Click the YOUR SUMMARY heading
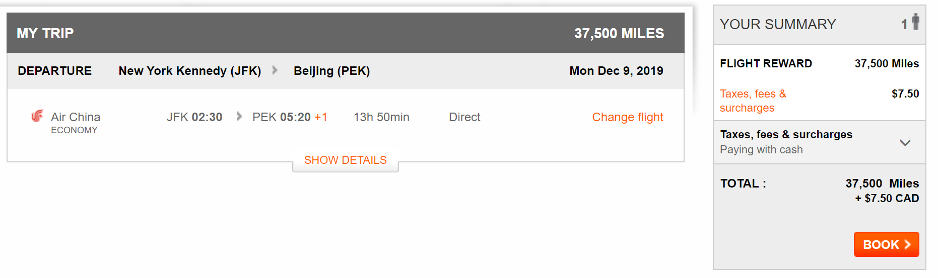 point(778,24)
